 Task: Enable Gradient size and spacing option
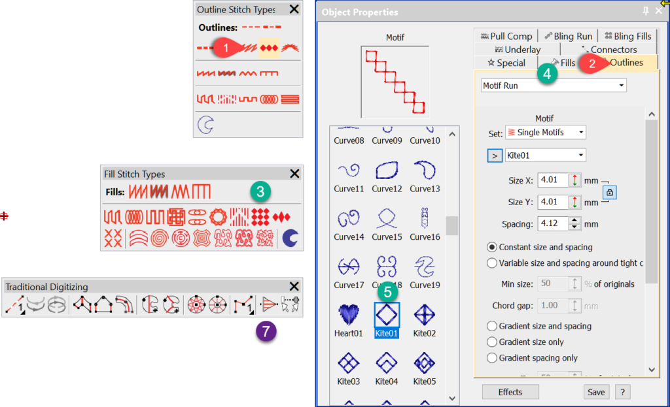click(492, 326)
